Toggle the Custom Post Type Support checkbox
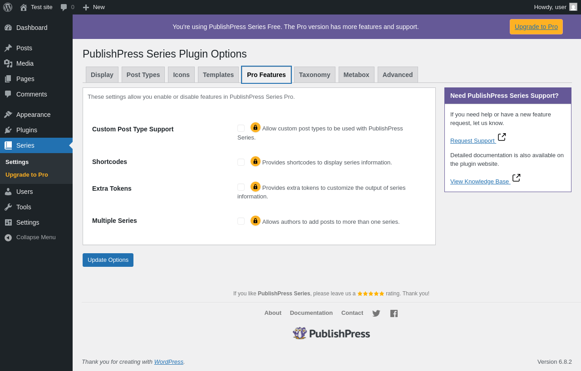Screen dimensions: 581x371 [241, 128]
